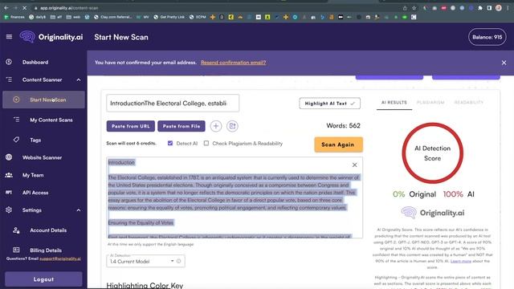The height and width of the screenshot is (289, 514).
Task: Open Dashboard from the sidebar
Action: point(35,63)
